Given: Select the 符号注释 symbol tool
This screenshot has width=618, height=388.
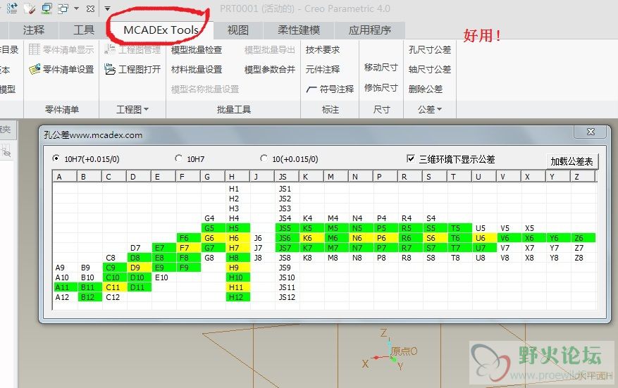Looking at the screenshot, I should pyautogui.click(x=330, y=89).
